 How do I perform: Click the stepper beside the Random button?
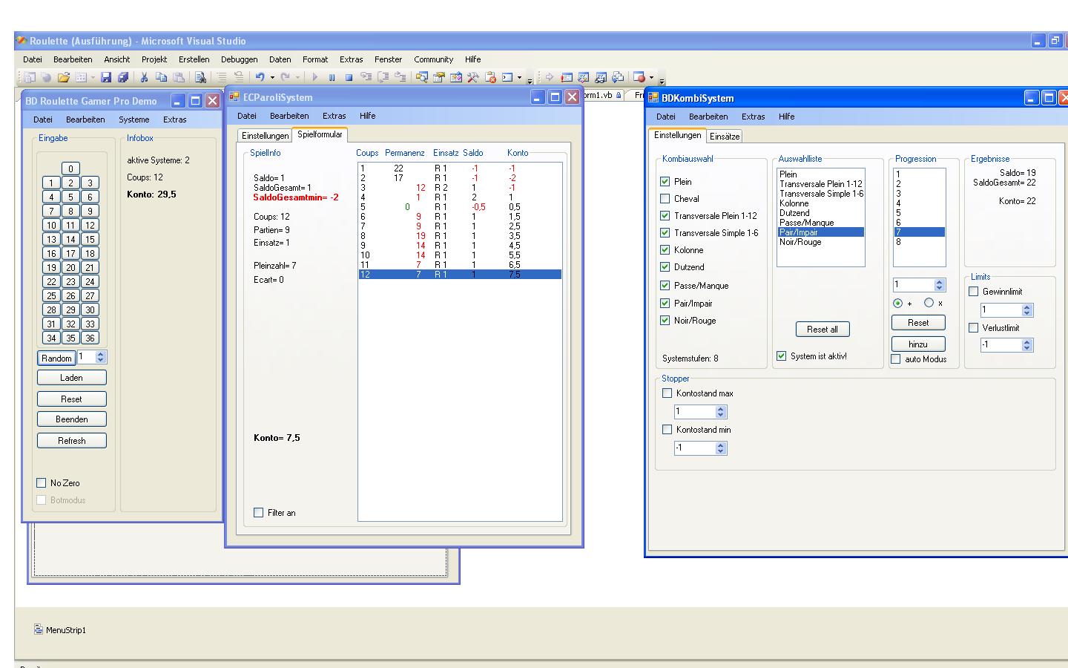point(101,358)
